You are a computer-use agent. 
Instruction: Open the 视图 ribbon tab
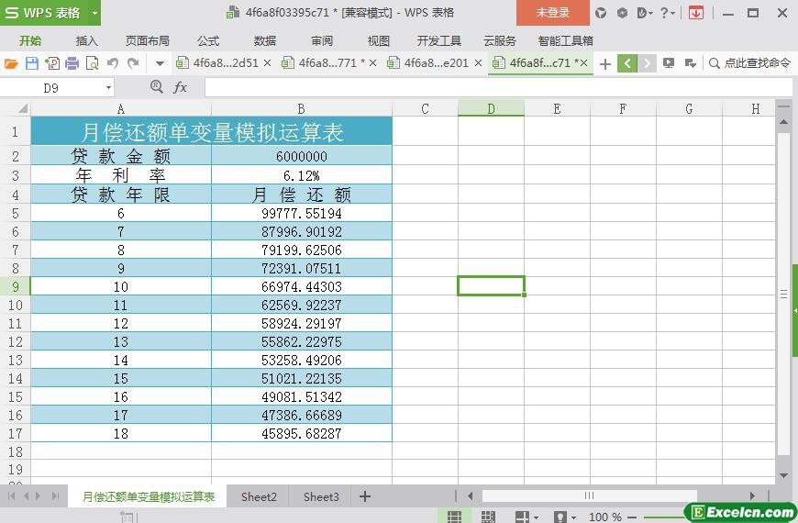[379, 40]
